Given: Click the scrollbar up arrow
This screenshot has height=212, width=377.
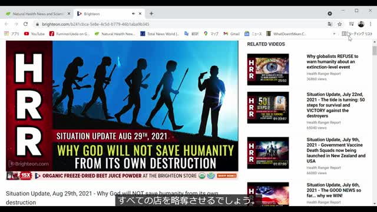Looking at the screenshot, I should point(375,42).
